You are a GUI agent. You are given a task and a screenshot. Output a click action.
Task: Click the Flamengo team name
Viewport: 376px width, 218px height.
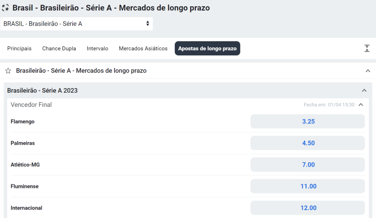[x=22, y=121]
